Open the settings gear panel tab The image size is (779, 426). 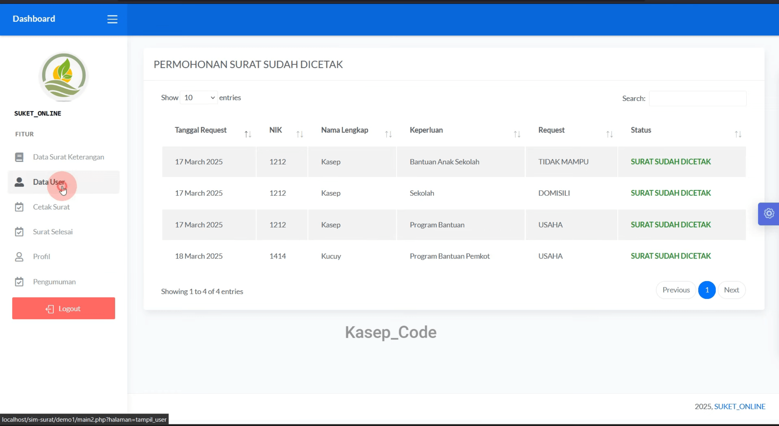coord(769,214)
